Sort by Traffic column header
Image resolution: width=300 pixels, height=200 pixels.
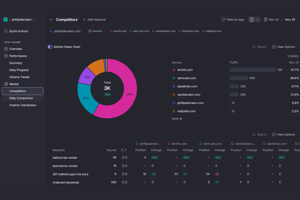[x=234, y=63]
